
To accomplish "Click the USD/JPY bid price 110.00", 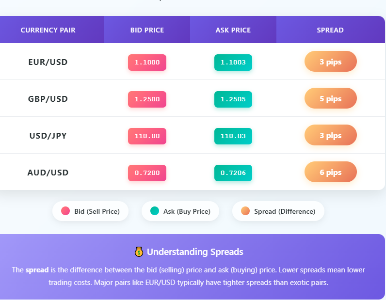I will (x=147, y=136).
